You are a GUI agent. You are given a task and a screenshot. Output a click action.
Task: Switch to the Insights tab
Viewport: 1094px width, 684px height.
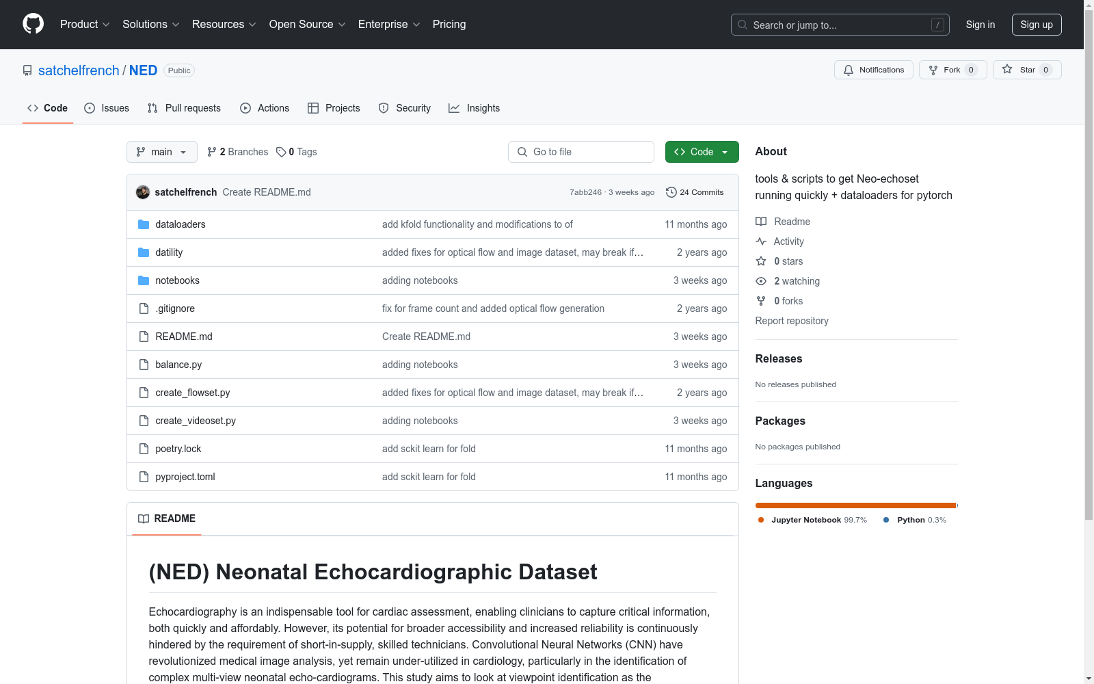[475, 108]
